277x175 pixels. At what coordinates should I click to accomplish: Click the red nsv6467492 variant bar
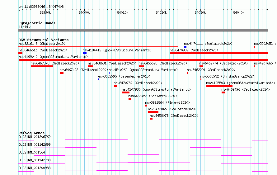(x=62, y=73)
